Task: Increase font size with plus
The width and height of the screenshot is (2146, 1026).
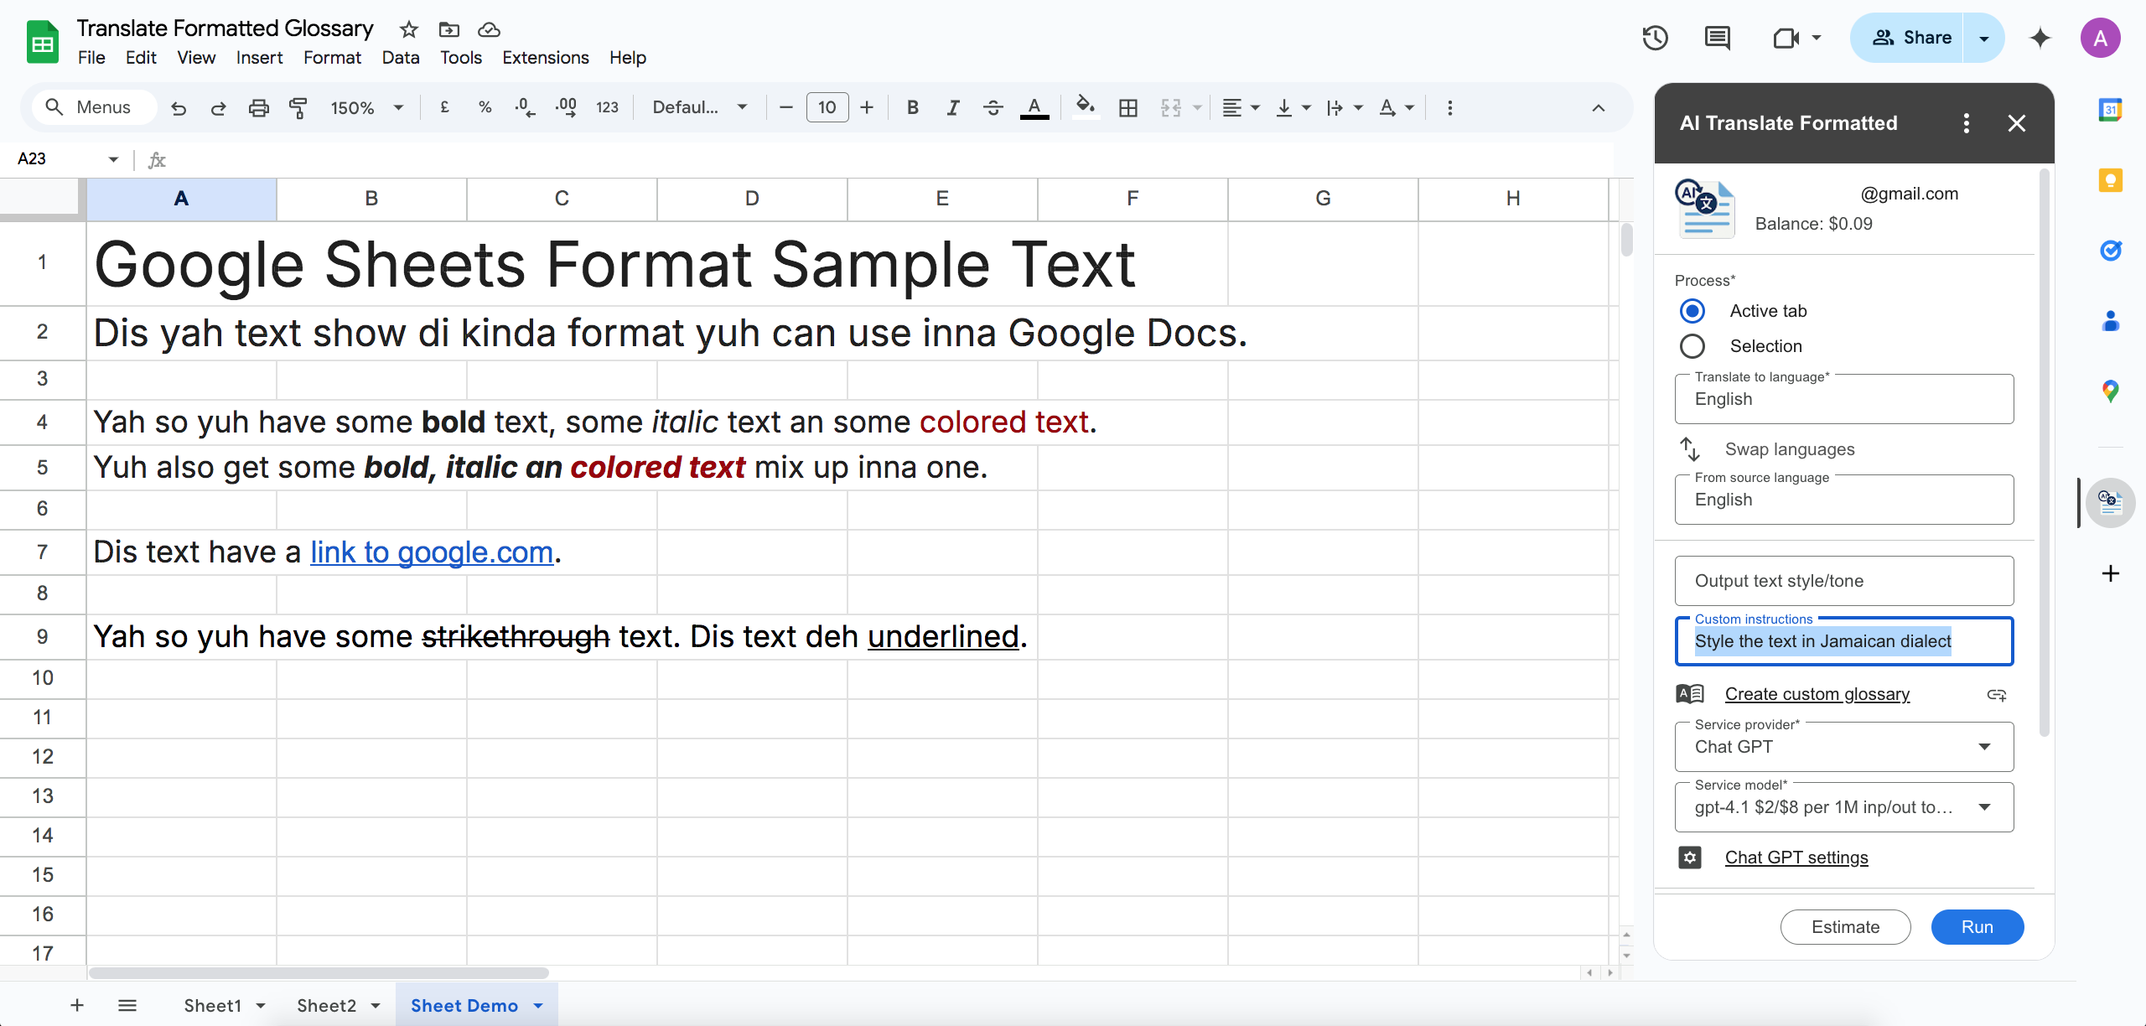Action: coord(867,107)
